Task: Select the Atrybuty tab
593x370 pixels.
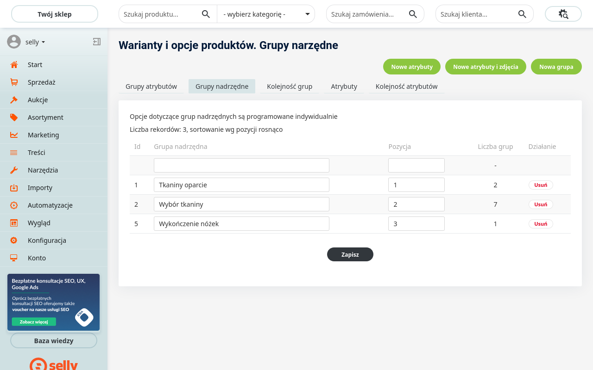Action: 344,86
